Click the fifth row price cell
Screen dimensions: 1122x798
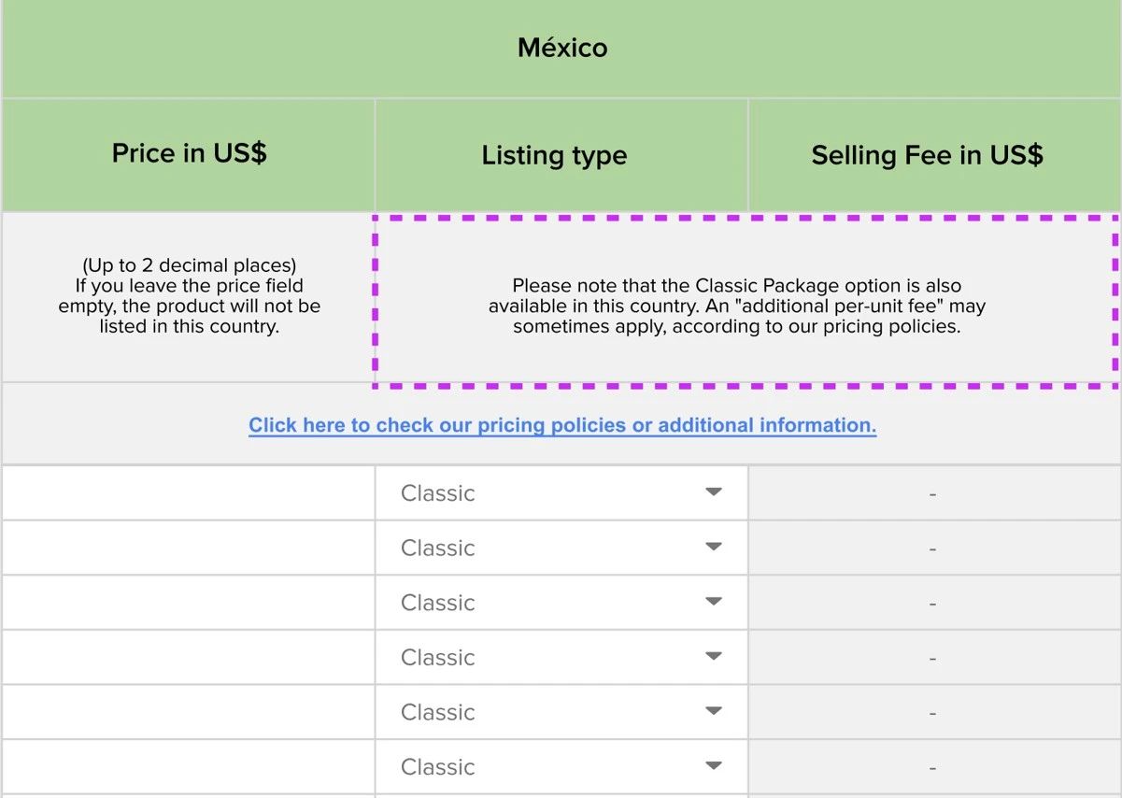pos(188,712)
